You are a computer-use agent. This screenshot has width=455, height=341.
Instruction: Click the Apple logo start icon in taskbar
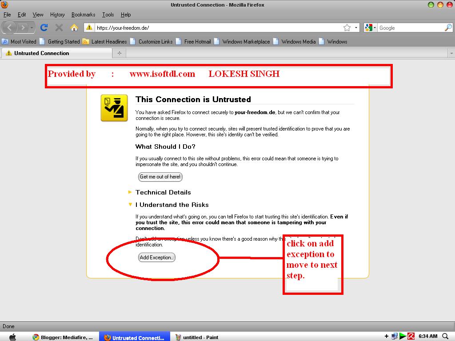click(x=12, y=337)
